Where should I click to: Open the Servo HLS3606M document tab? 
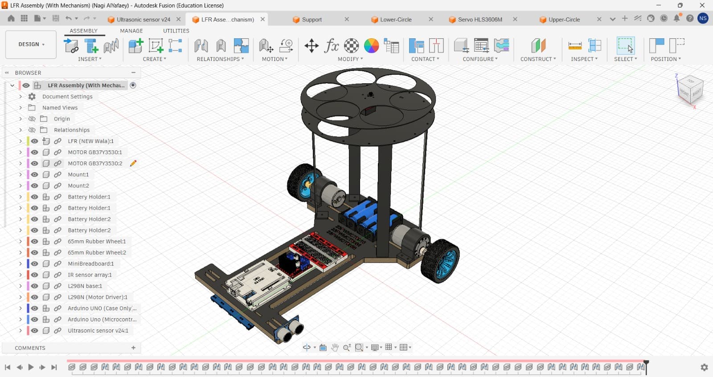(480, 20)
